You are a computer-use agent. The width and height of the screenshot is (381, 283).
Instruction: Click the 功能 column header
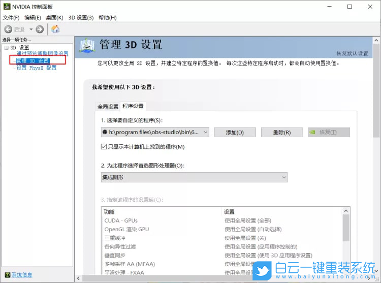109,212
